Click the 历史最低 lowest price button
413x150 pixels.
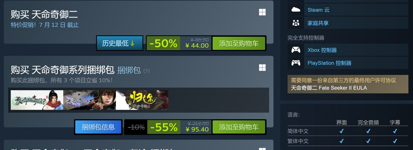(x=119, y=43)
